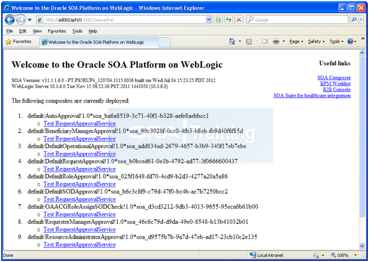Open the Print dropdown arrow

[x=284, y=42]
